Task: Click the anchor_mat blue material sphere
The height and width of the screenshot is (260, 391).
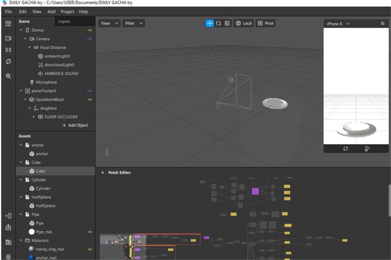Action: click(32, 258)
